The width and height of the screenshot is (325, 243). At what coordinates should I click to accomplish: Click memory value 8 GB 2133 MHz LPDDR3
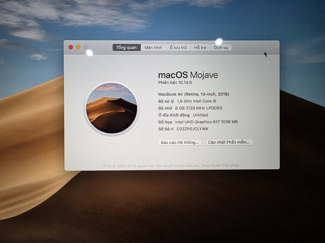coord(199,108)
